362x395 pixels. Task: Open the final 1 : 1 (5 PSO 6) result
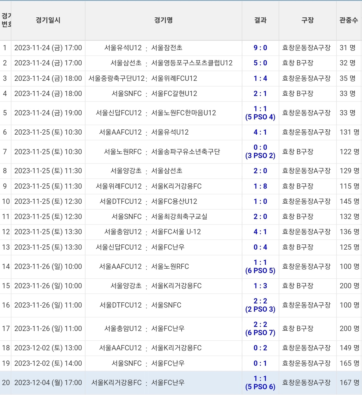pyautogui.click(x=260, y=383)
